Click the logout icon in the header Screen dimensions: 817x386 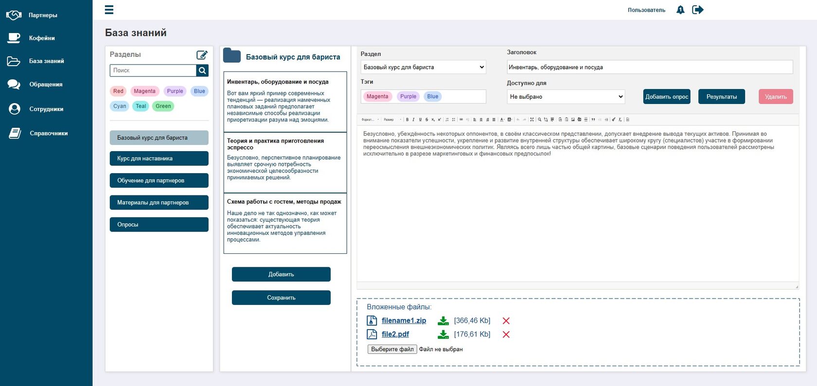click(x=698, y=10)
